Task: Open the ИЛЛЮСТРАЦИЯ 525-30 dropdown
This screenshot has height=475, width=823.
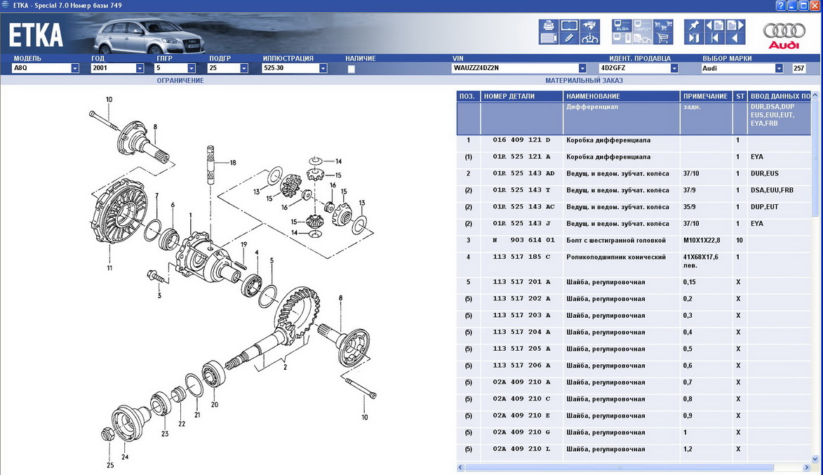Action: coord(323,69)
